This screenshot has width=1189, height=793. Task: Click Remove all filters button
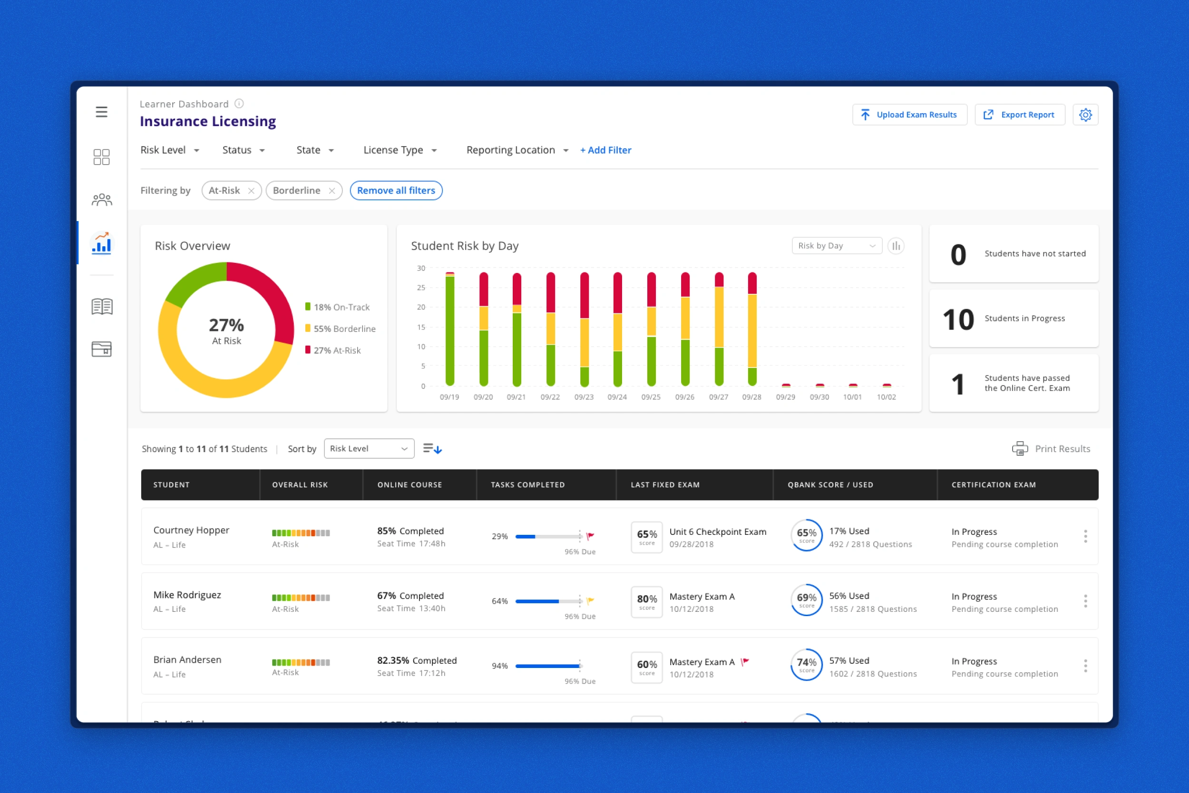click(396, 191)
